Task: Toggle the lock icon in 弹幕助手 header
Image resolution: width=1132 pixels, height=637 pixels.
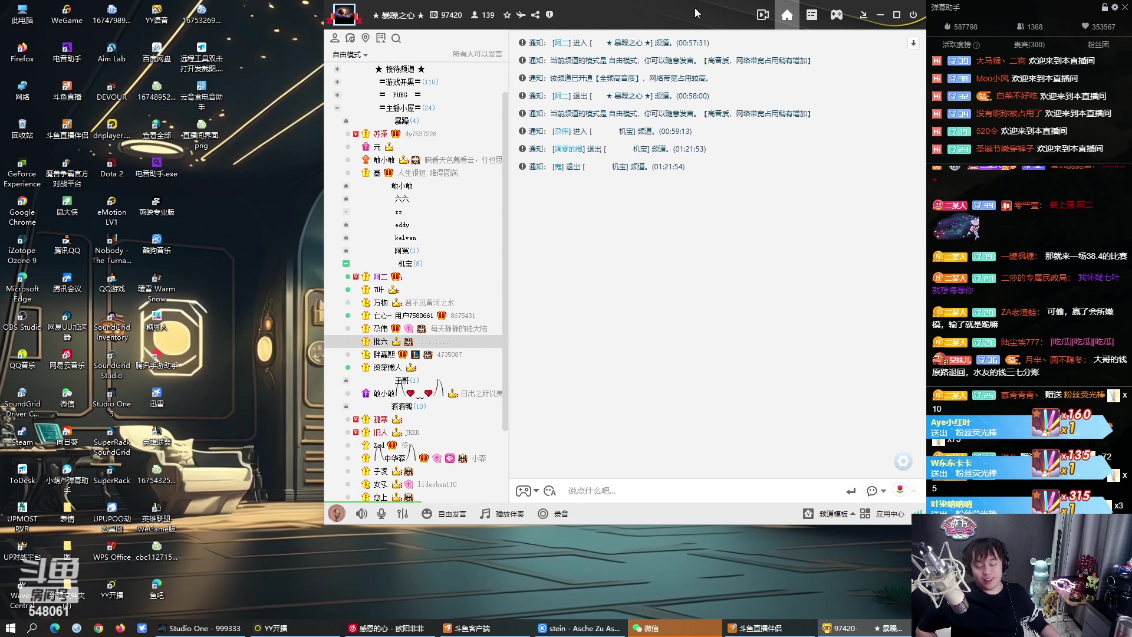Action: 1105,7
